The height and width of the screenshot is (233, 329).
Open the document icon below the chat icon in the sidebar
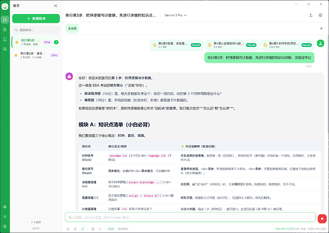[x=4, y=29]
